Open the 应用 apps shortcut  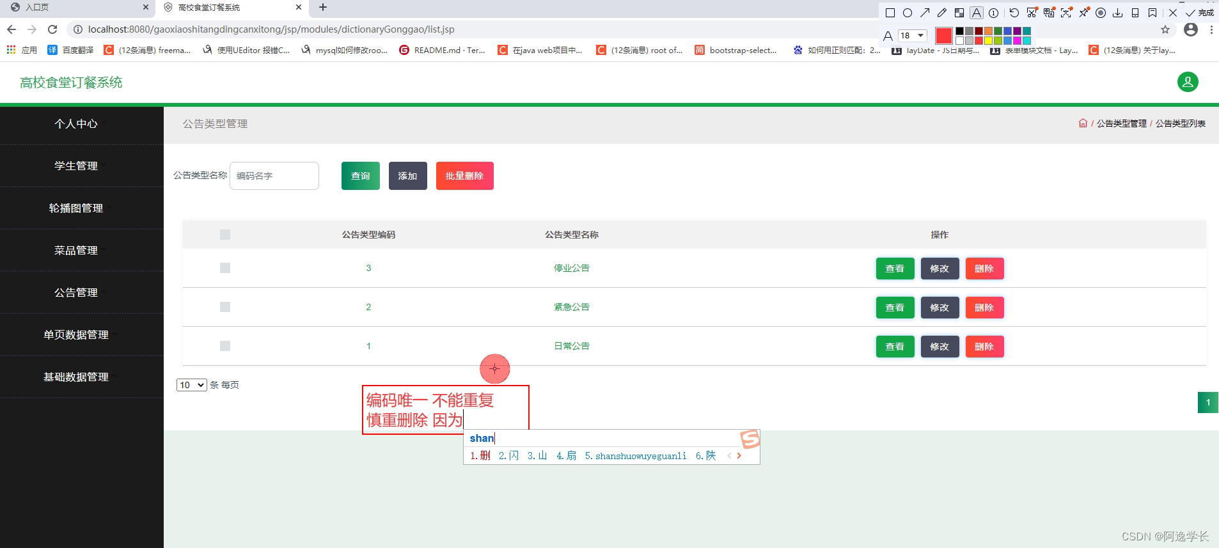point(22,50)
